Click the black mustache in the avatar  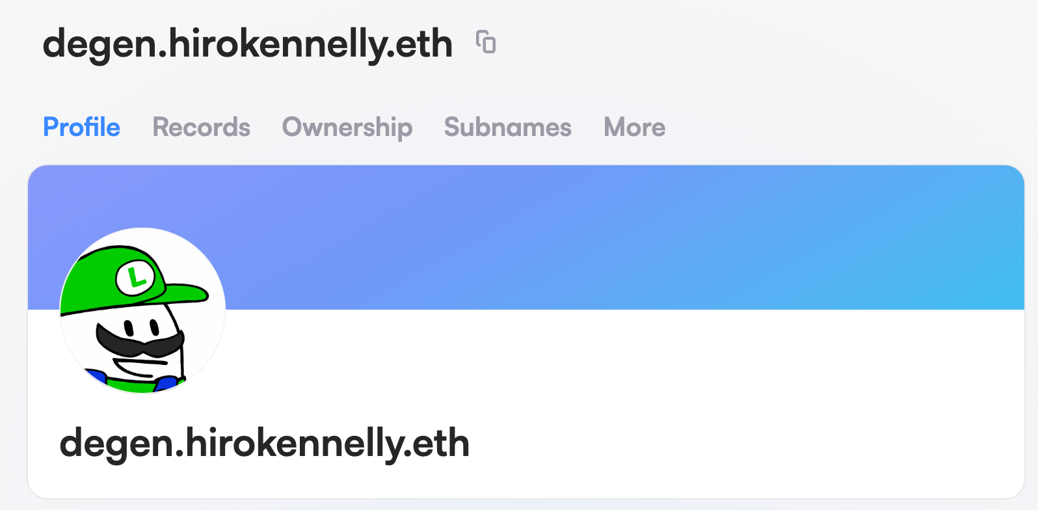139,342
